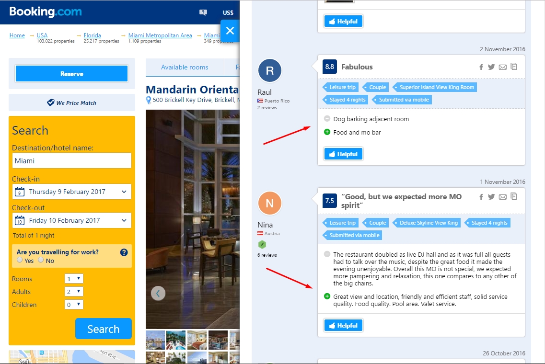Go to the Home breadcrumb link
545x364 pixels.
(x=17, y=35)
